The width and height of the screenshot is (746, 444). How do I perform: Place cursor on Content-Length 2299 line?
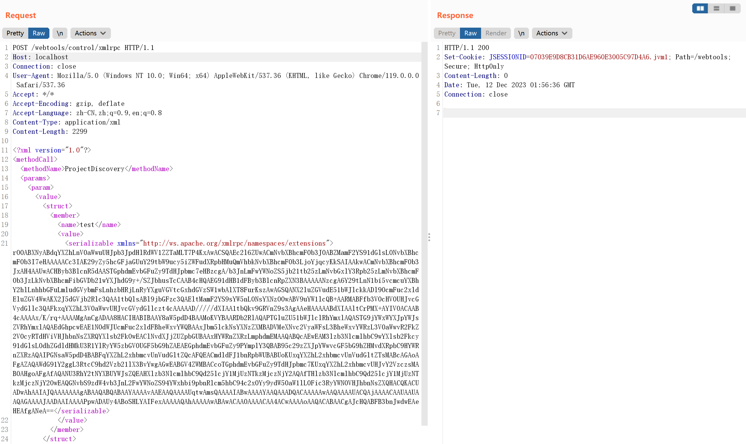pos(50,132)
